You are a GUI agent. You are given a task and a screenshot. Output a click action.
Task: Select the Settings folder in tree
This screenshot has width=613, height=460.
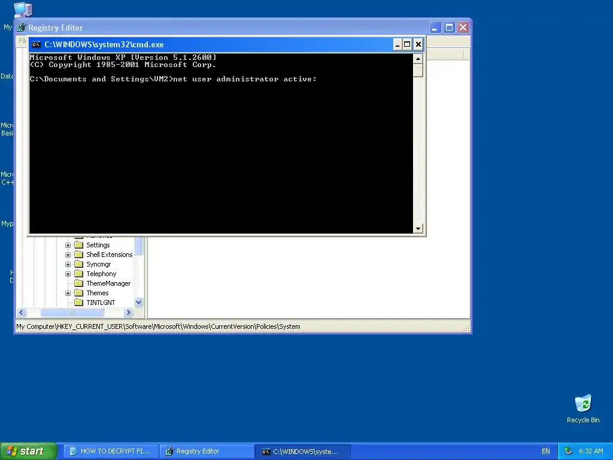(x=98, y=245)
